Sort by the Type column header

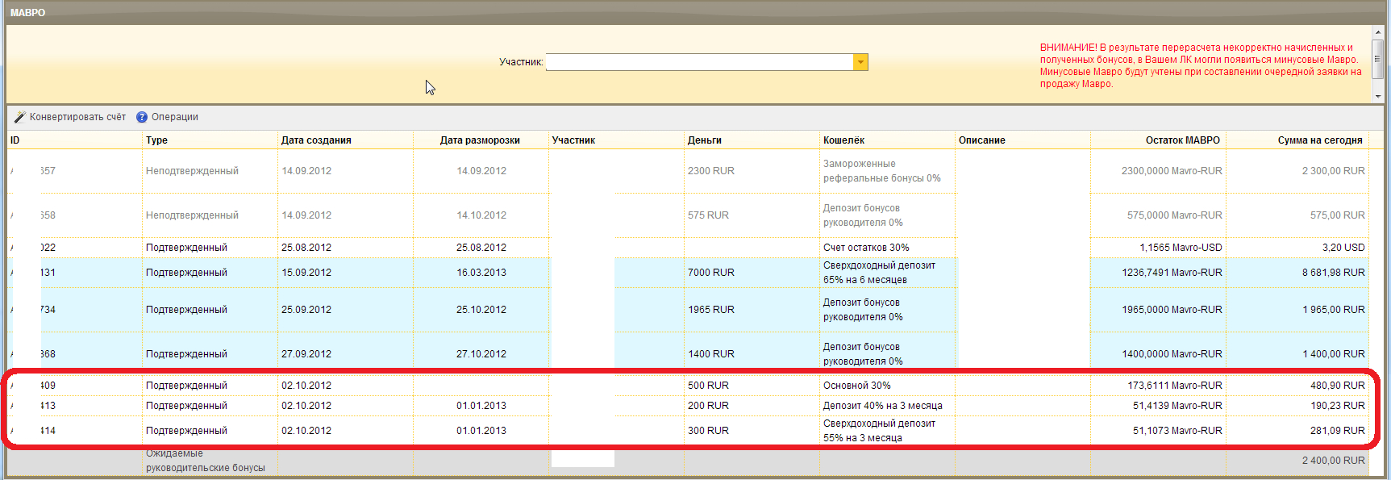click(x=210, y=140)
